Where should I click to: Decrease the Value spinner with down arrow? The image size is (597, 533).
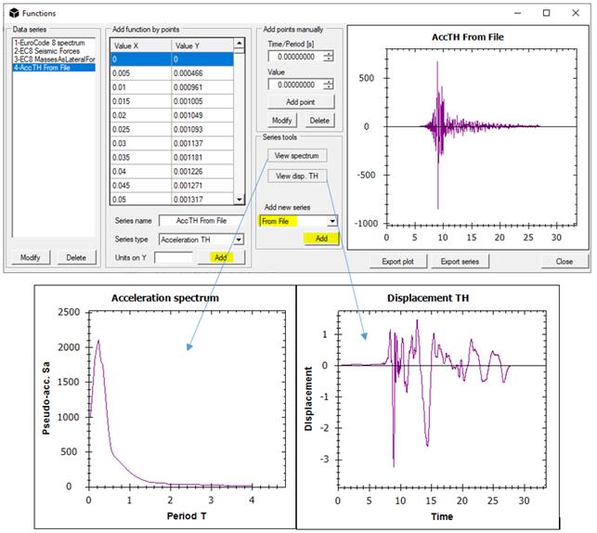[328, 88]
